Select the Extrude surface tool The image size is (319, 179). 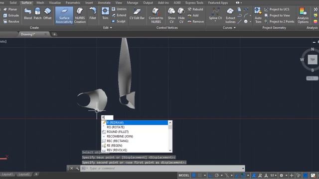click(x=11, y=15)
